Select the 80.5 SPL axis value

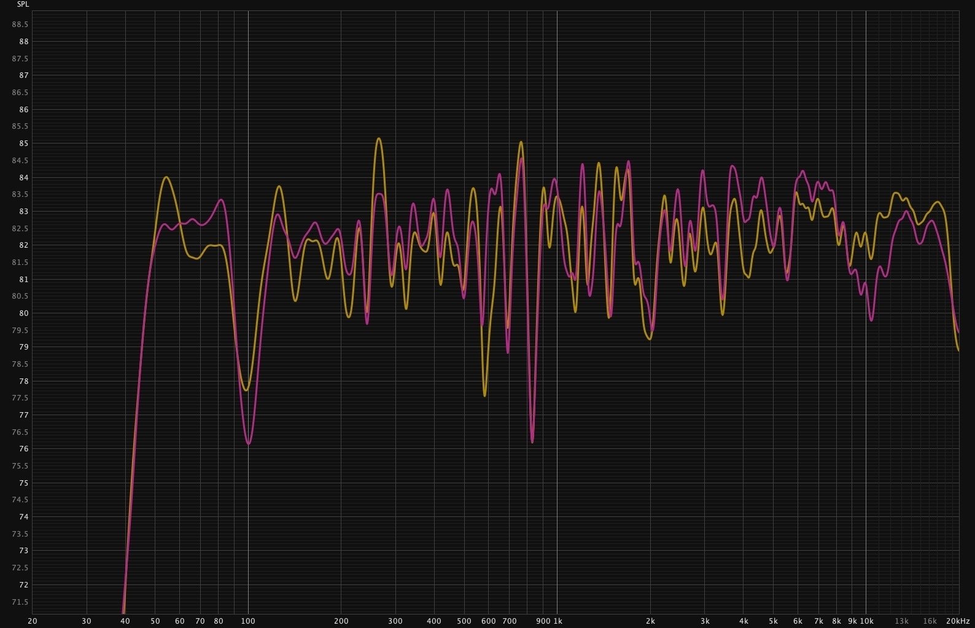20,296
